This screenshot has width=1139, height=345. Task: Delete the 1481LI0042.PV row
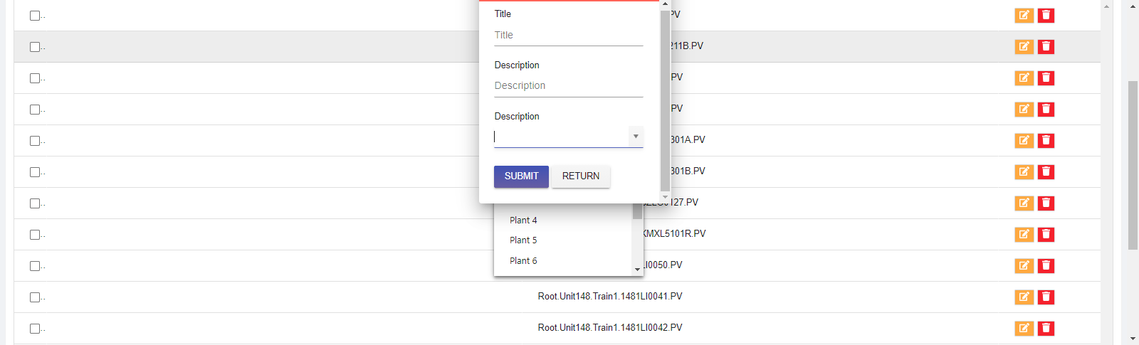tap(1046, 328)
